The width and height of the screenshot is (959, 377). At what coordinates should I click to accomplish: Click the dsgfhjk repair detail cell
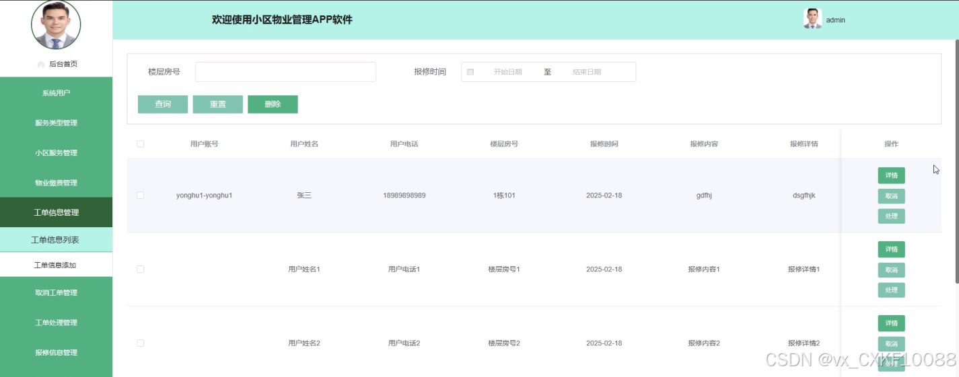click(804, 196)
